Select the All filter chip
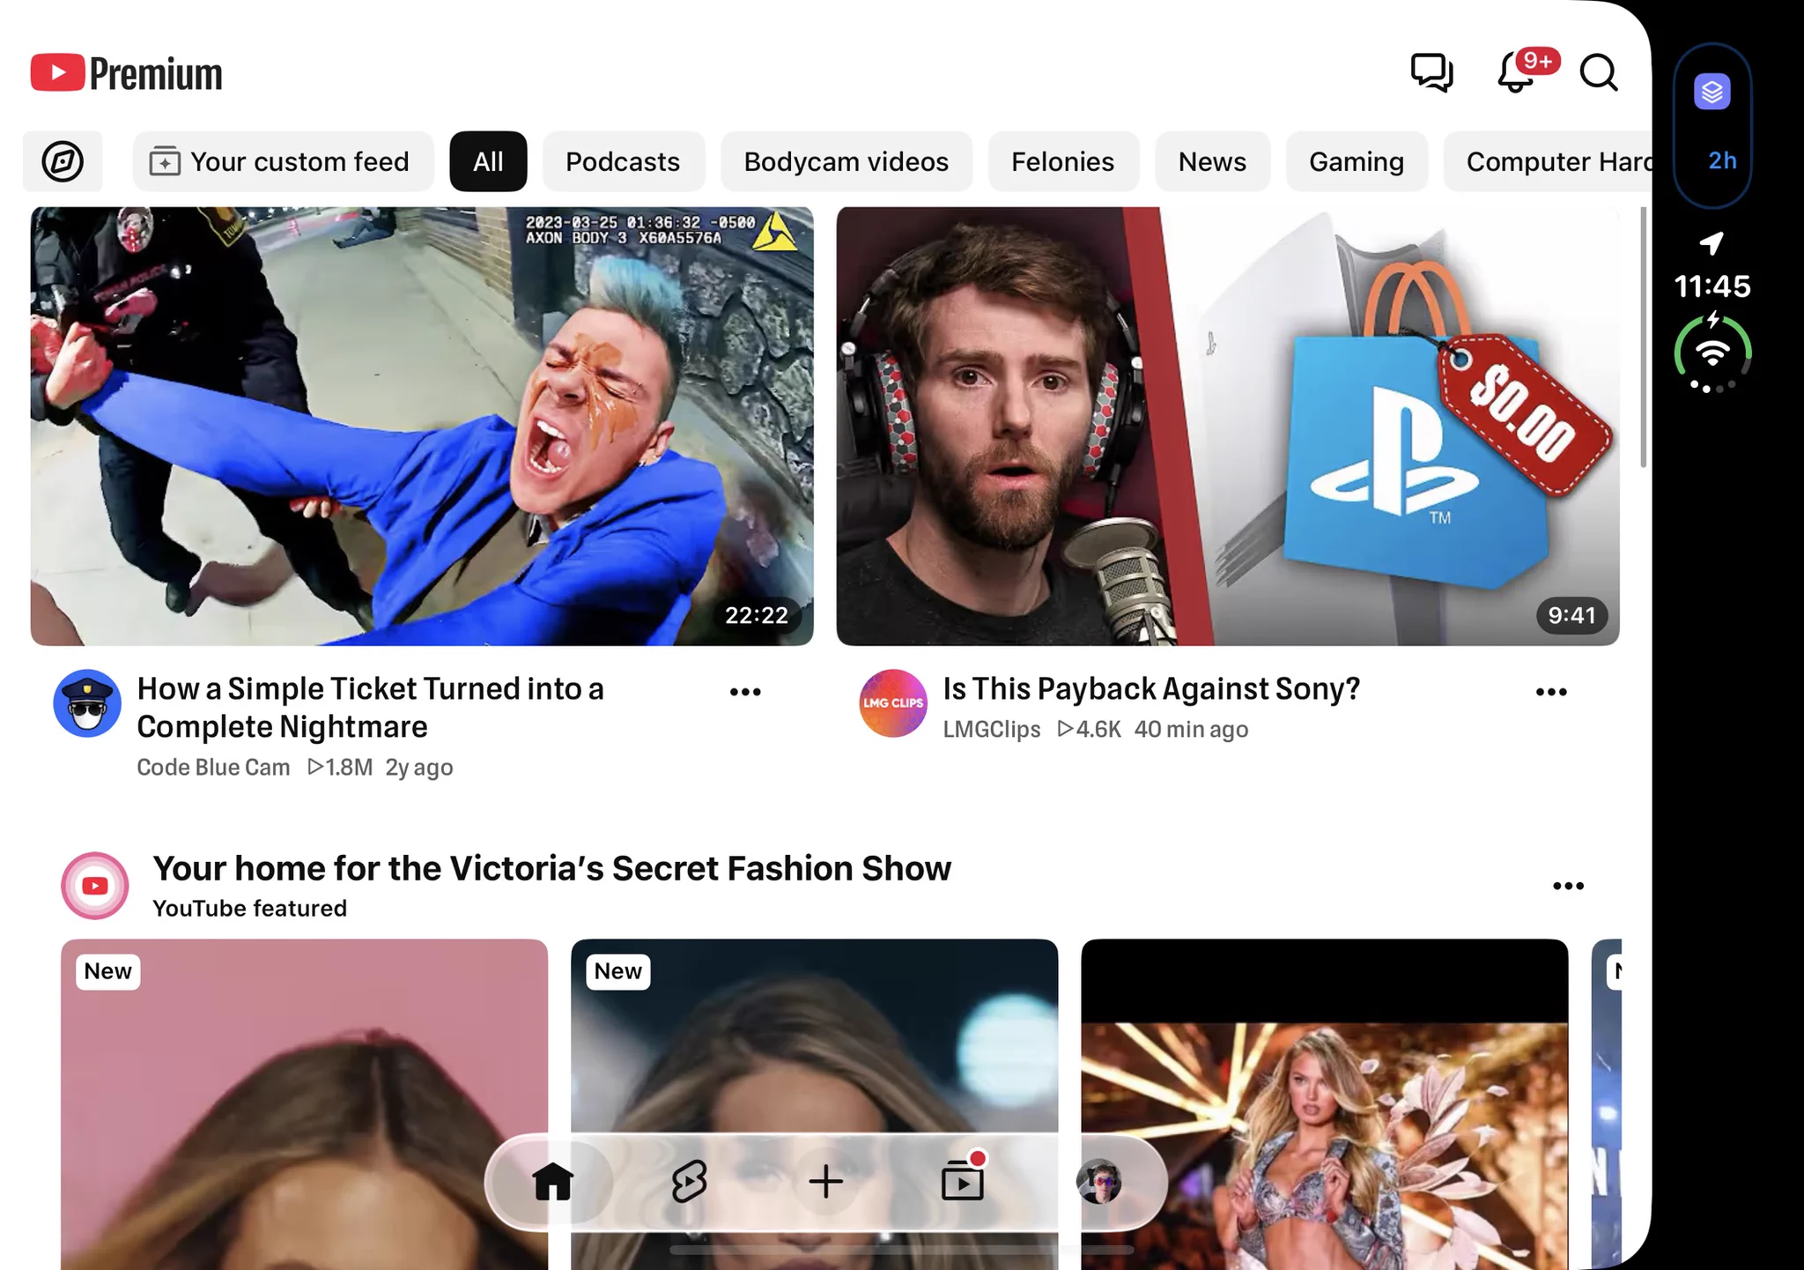The width and height of the screenshot is (1804, 1270). tap(488, 161)
